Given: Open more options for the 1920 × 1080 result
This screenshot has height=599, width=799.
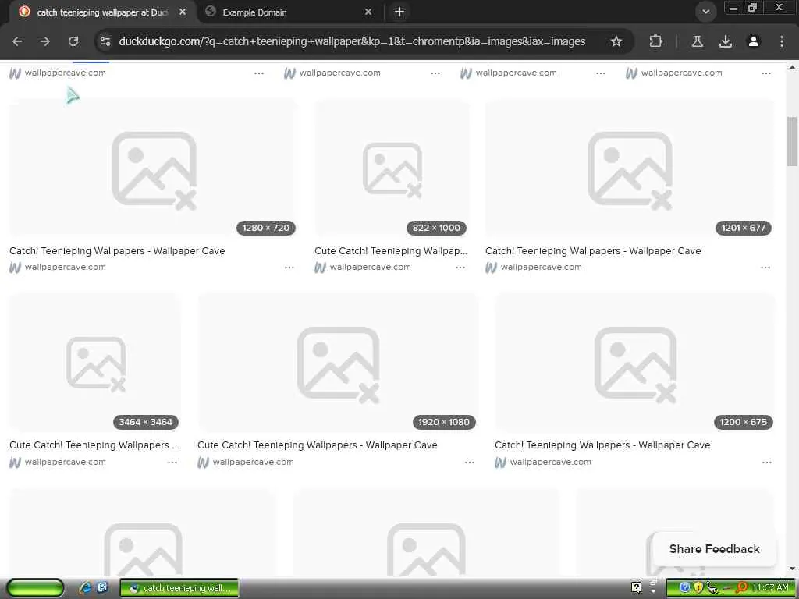Looking at the screenshot, I should (x=469, y=463).
